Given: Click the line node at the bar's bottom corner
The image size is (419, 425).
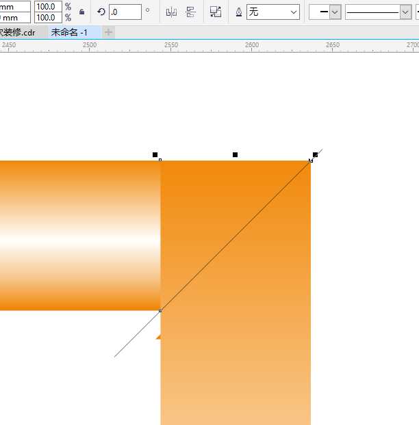Looking at the screenshot, I should (160, 311).
